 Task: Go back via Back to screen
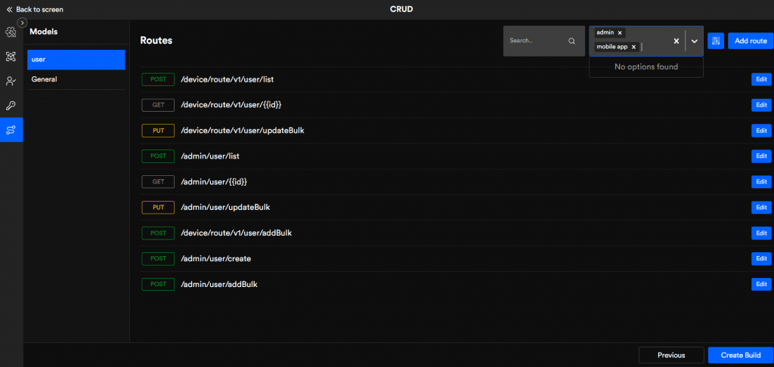pyautogui.click(x=35, y=9)
